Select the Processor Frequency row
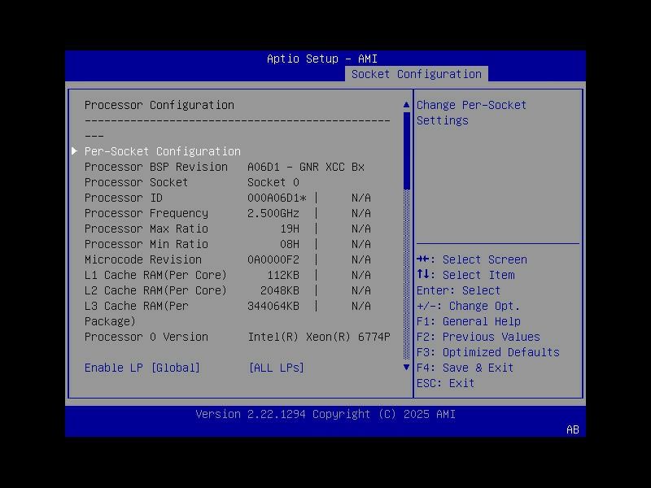651x488 pixels. pos(146,213)
